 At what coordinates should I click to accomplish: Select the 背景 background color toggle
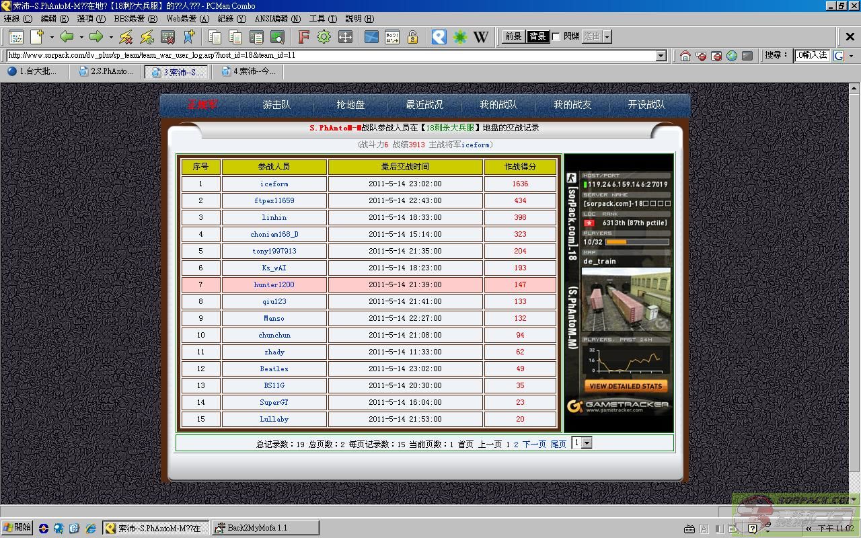[537, 36]
